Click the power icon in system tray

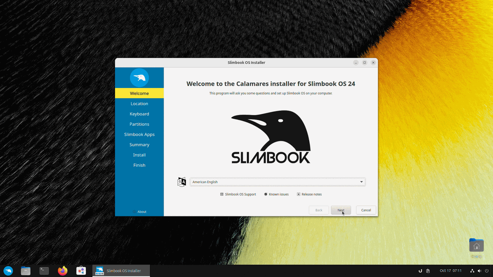(487, 271)
